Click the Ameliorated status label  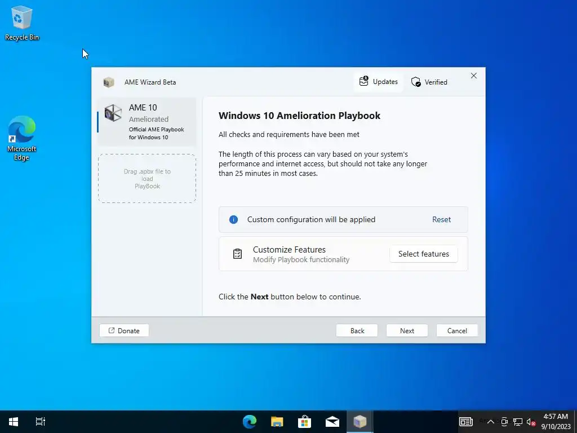coord(149,120)
